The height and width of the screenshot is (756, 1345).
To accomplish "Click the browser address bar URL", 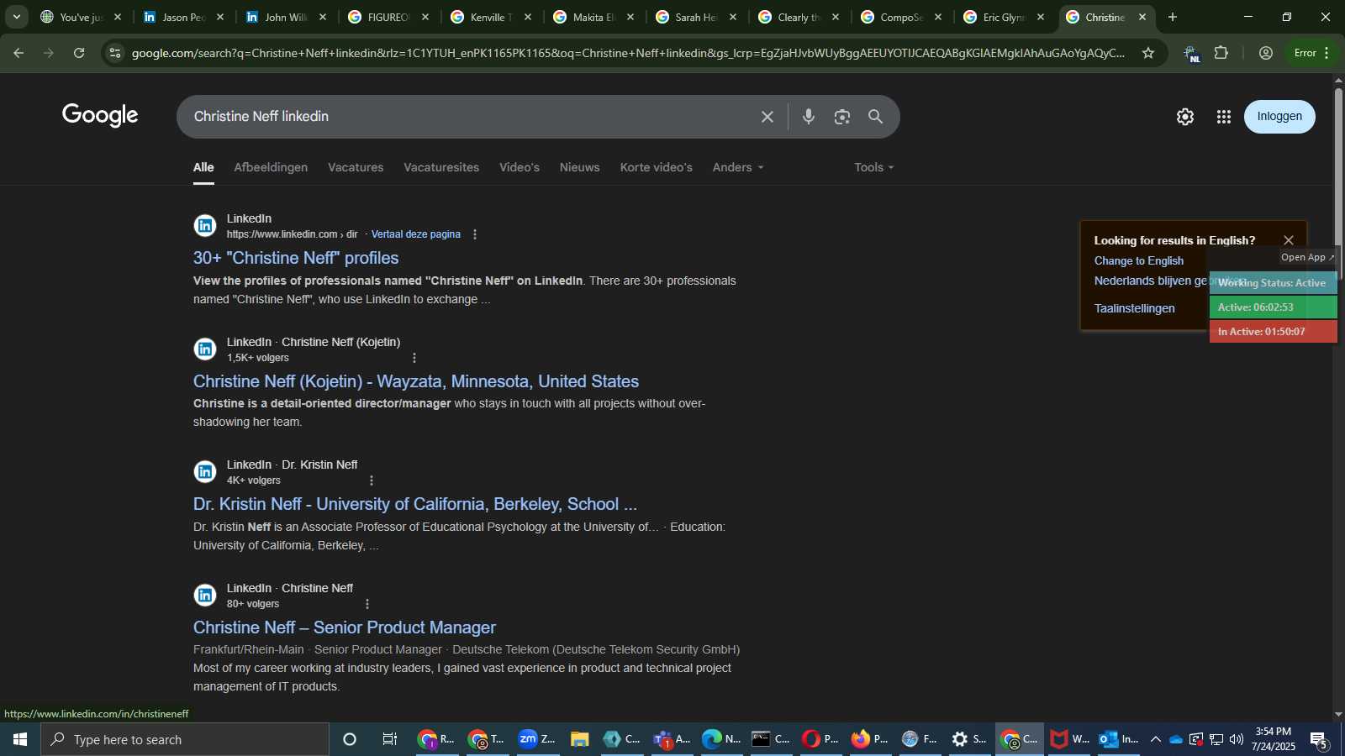I will [627, 53].
